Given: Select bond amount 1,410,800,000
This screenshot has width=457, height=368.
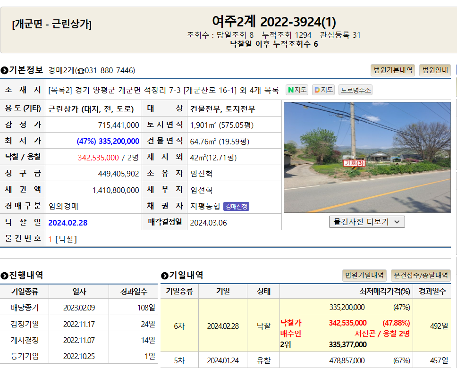Looking at the screenshot, I should pos(116,190).
